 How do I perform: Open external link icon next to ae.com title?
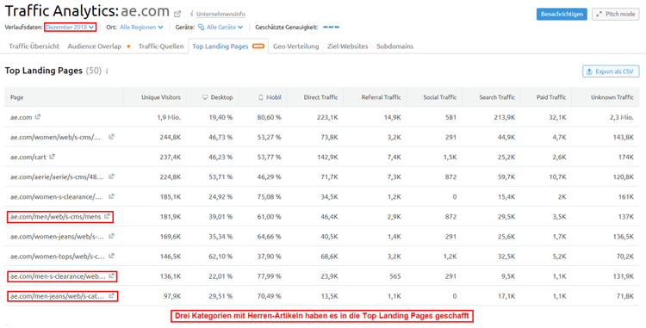click(x=177, y=14)
